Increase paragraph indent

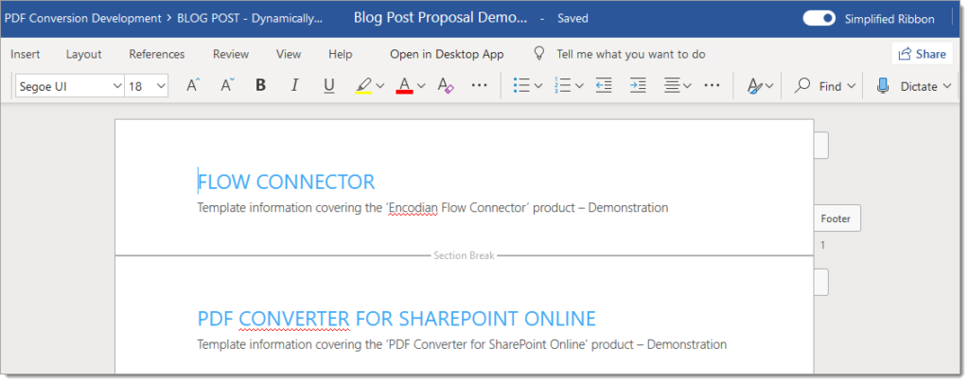coord(638,86)
